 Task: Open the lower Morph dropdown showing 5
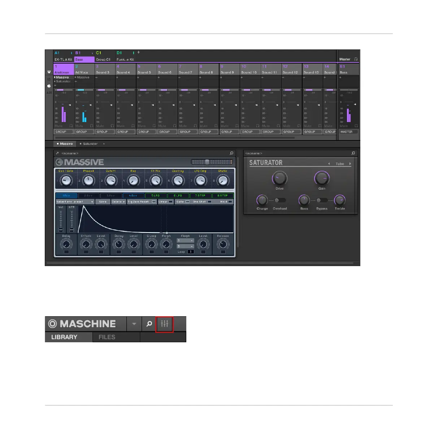(x=185, y=246)
